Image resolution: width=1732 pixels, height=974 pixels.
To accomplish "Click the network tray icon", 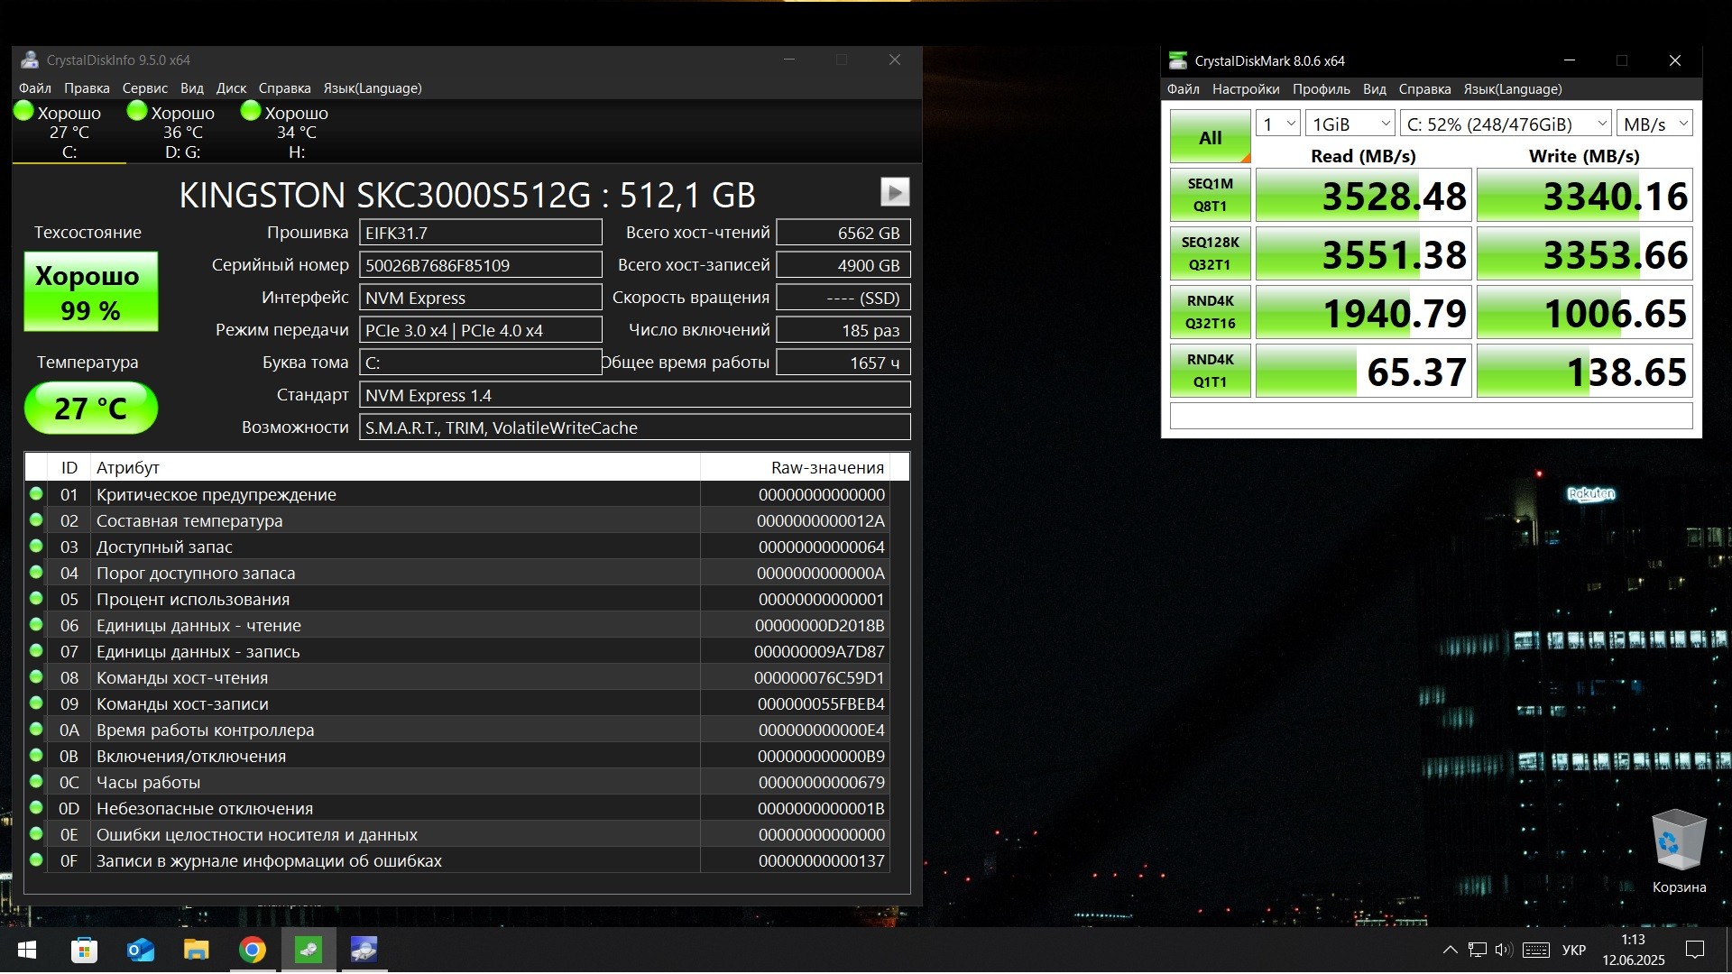I will tap(1477, 950).
